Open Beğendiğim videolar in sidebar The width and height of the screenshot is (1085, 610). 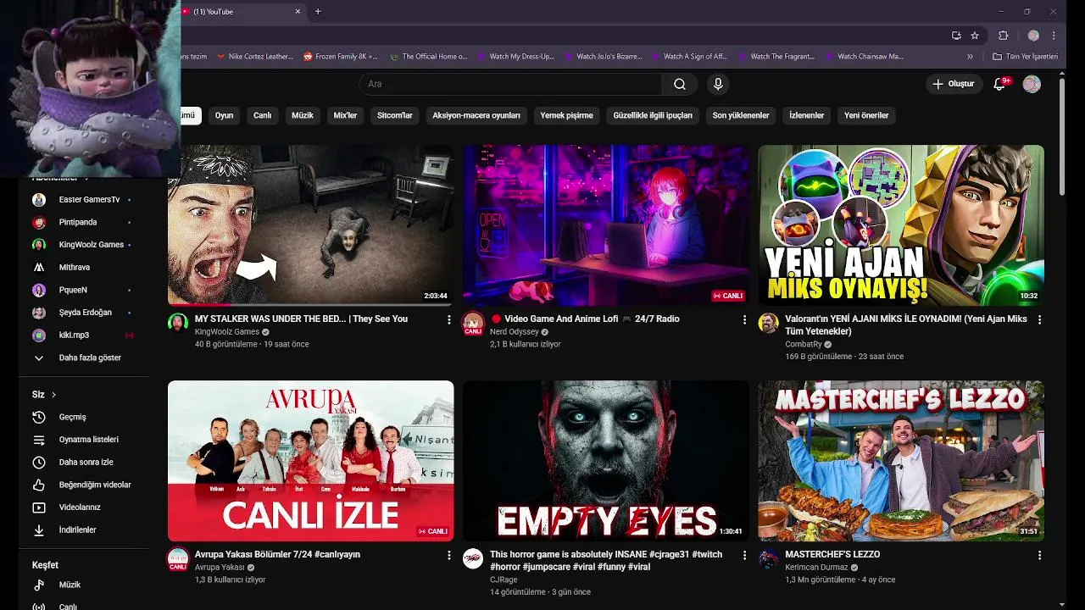83,485
